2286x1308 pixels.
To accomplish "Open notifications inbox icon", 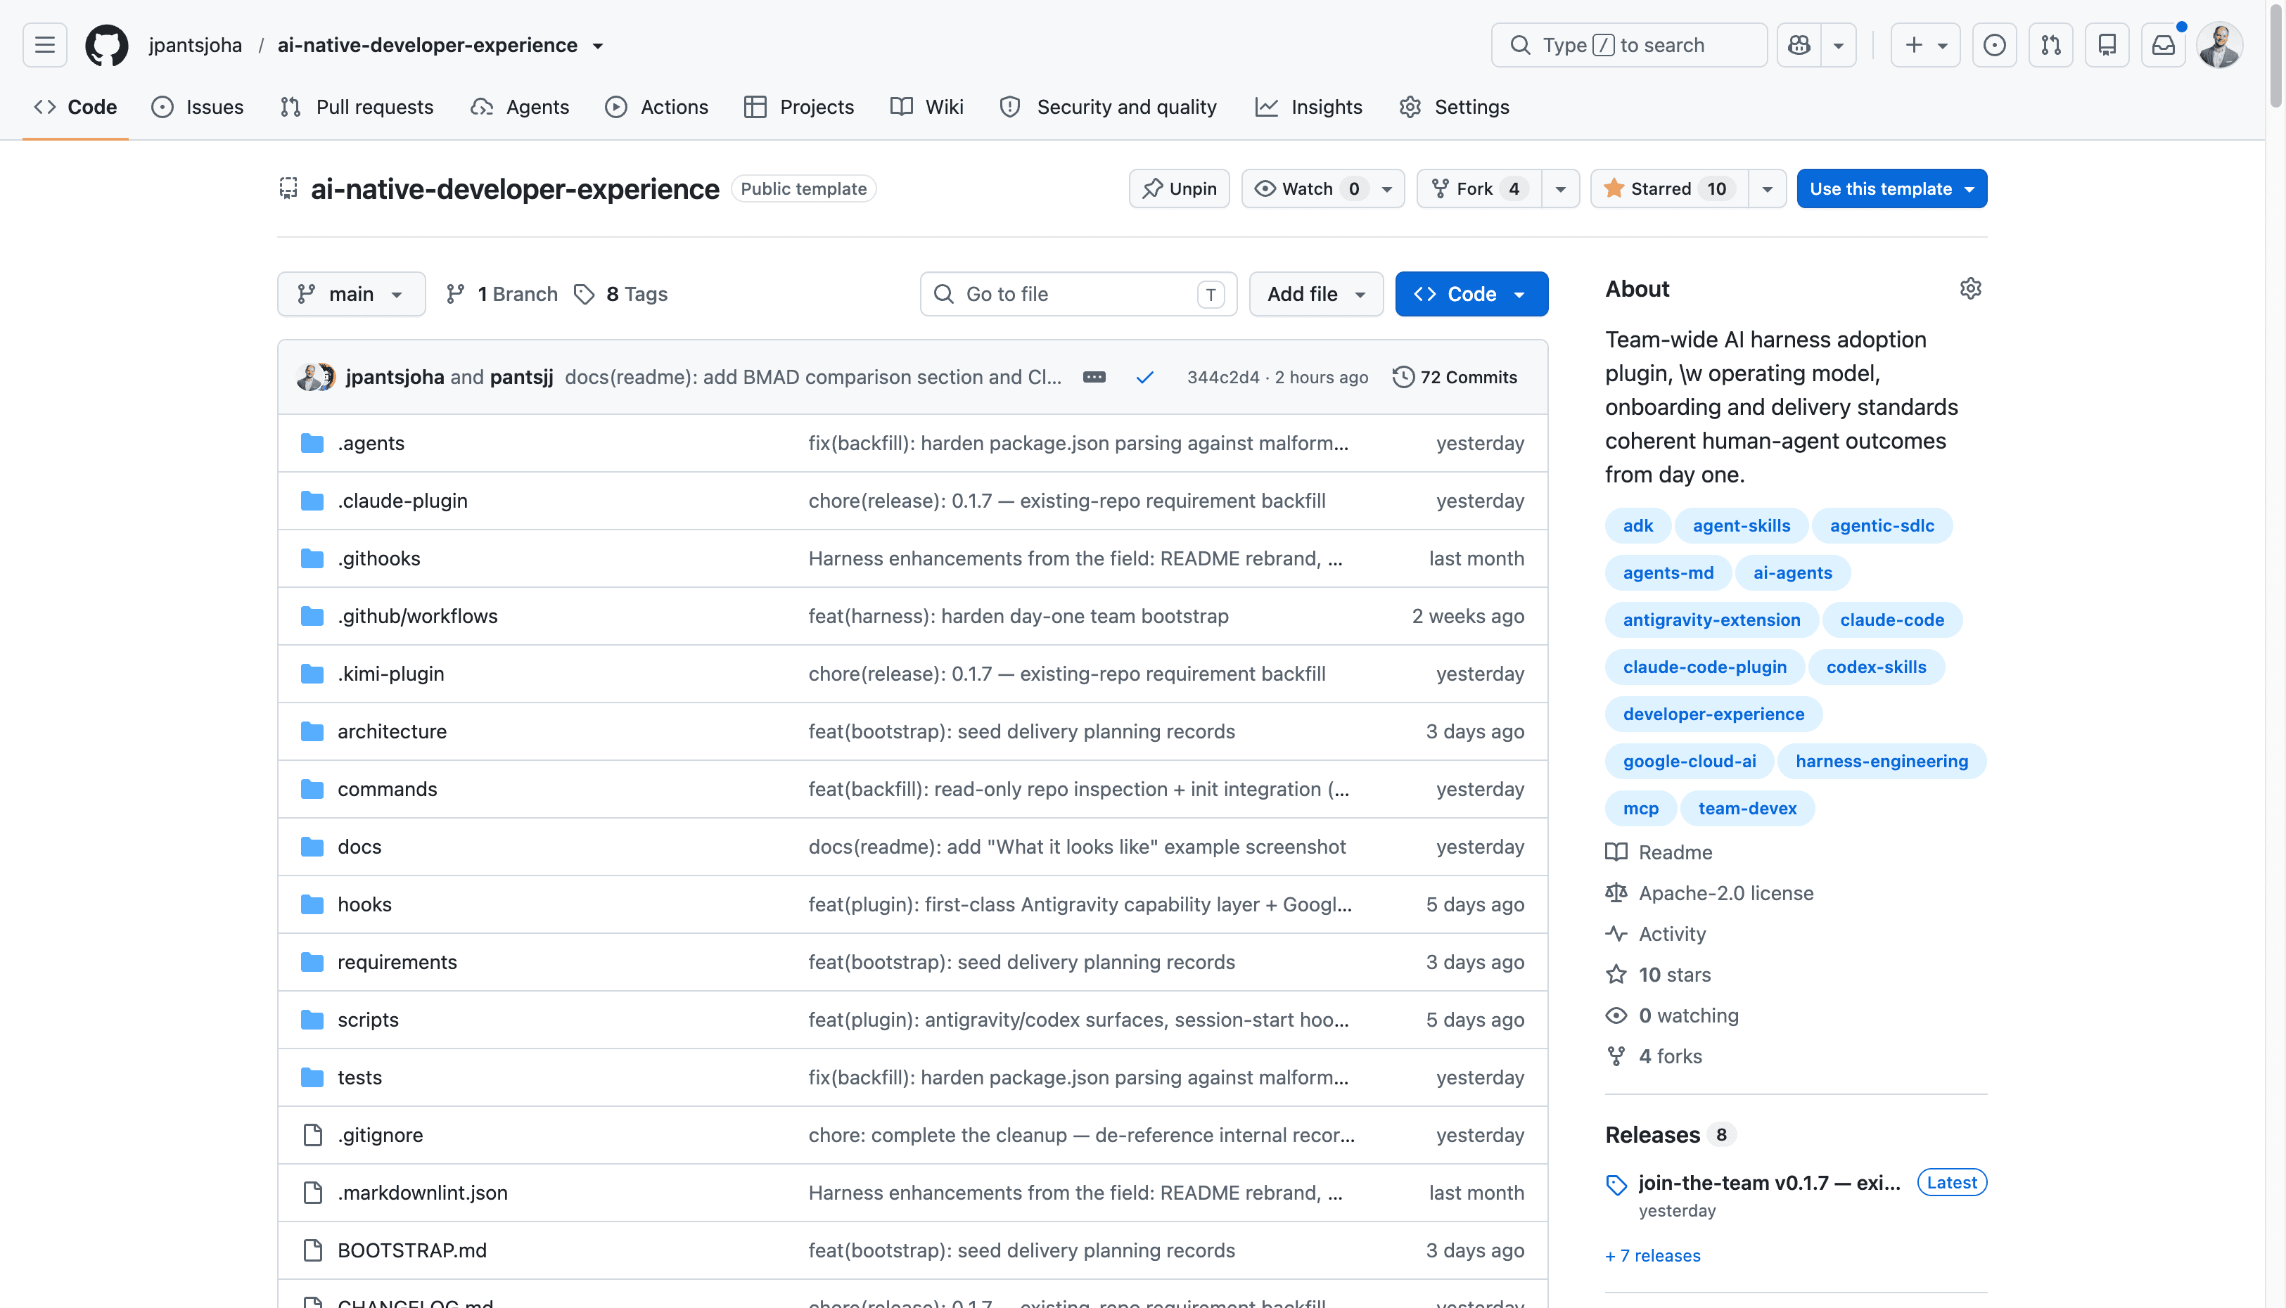I will click(x=2164, y=45).
